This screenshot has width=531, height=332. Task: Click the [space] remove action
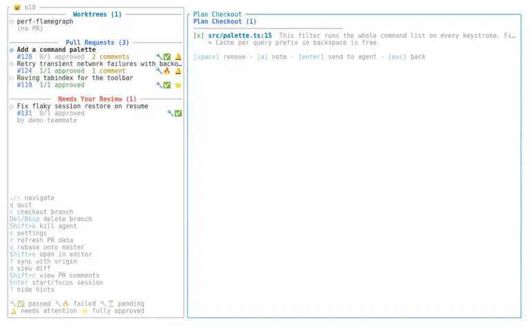click(219, 57)
